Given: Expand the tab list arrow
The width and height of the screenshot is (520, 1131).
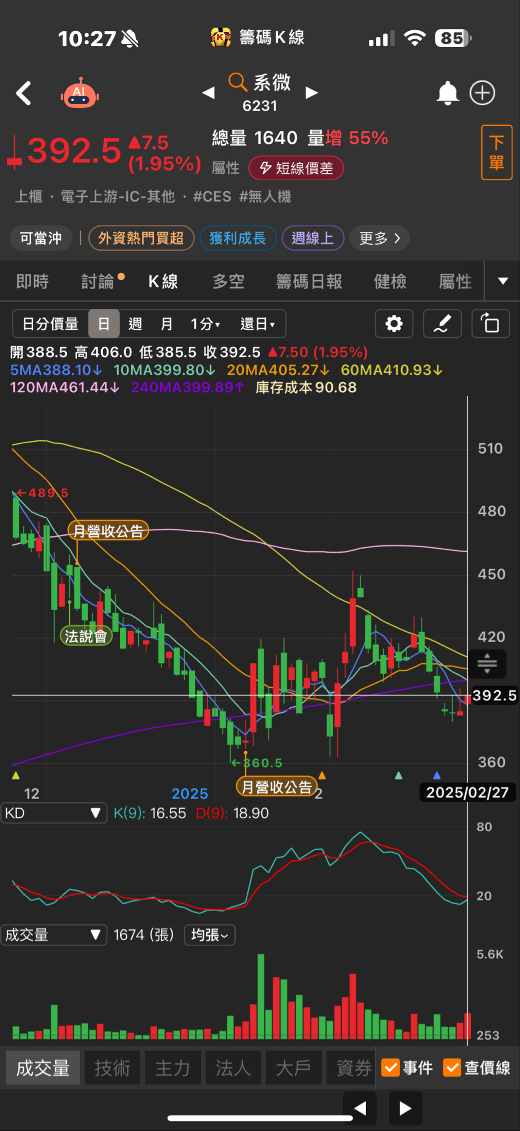Looking at the screenshot, I should 502,281.
